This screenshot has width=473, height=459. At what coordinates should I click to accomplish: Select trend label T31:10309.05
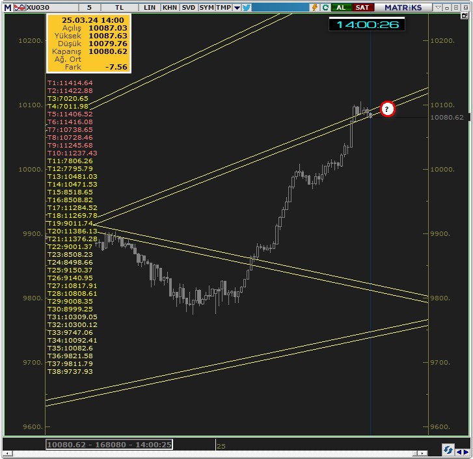pyautogui.click(x=72, y=317)
